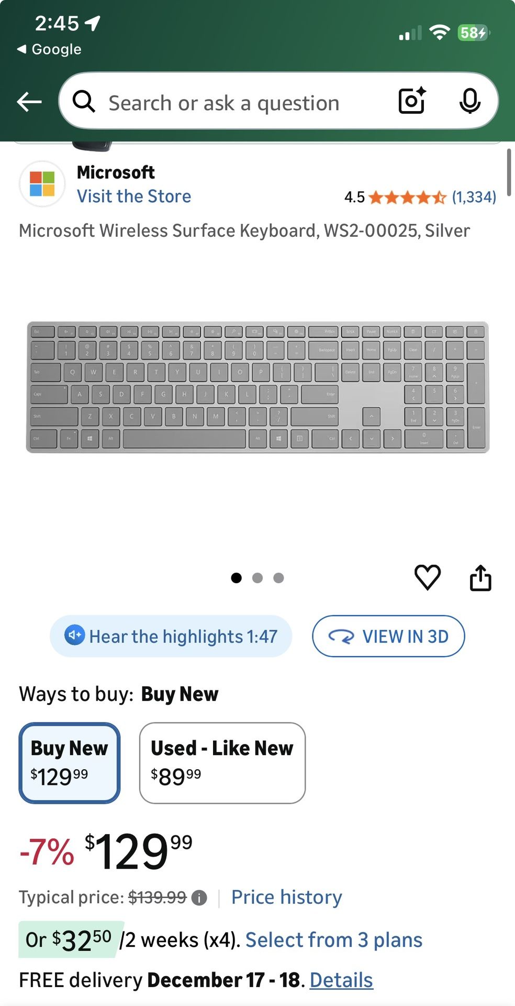Go to second product image dot

(x=257, y=578)
